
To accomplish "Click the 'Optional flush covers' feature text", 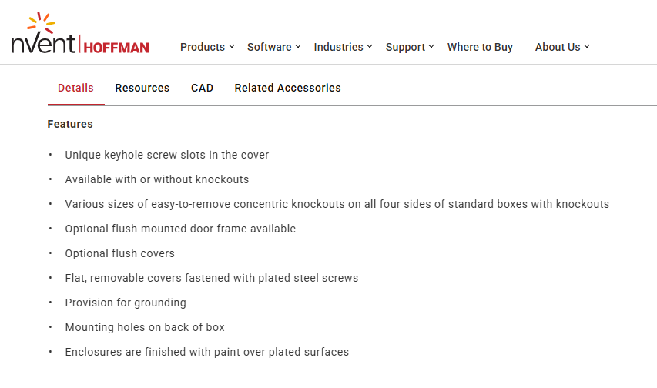I will [x=119, y=253].
